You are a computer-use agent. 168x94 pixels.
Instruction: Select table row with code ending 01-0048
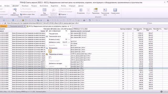click(x=84, y=89)
